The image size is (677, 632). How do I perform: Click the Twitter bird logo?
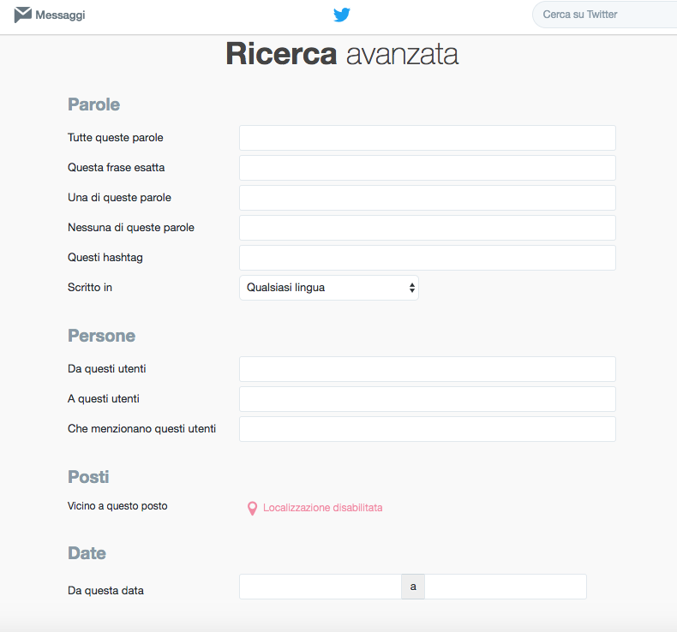point(342,15)
